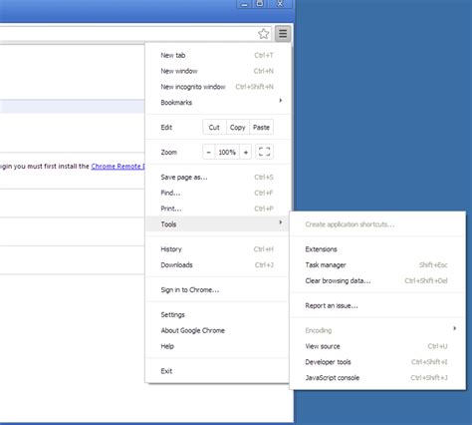
Task: Toggle fullscreen mode icon beside zoom
Action: (264, 152)
